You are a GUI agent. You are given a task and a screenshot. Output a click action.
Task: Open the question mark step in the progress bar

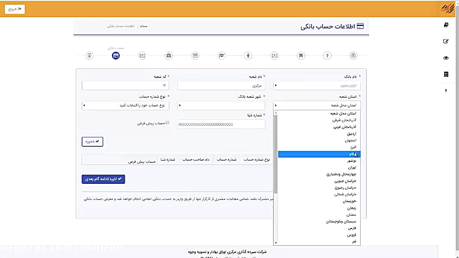tap(327, 56)
